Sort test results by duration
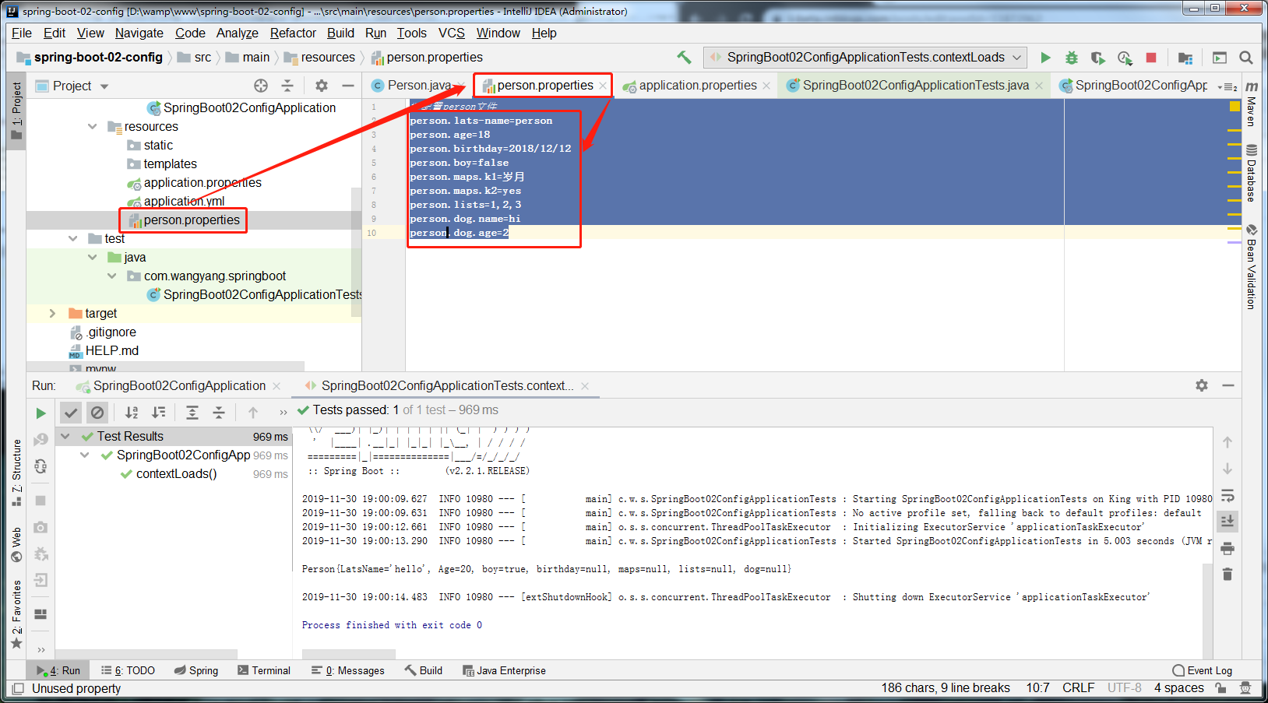This screenshot has width=1268, height=703. point(158,413)
